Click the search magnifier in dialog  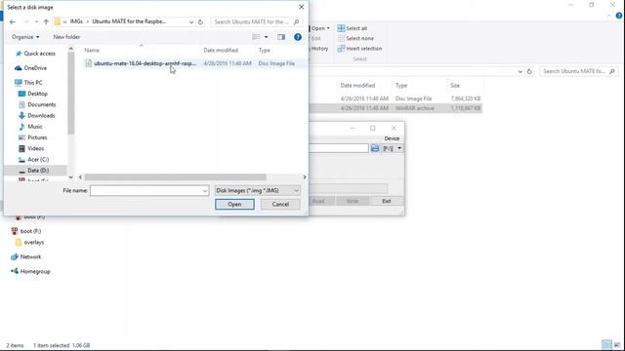[x=296, y=21]
